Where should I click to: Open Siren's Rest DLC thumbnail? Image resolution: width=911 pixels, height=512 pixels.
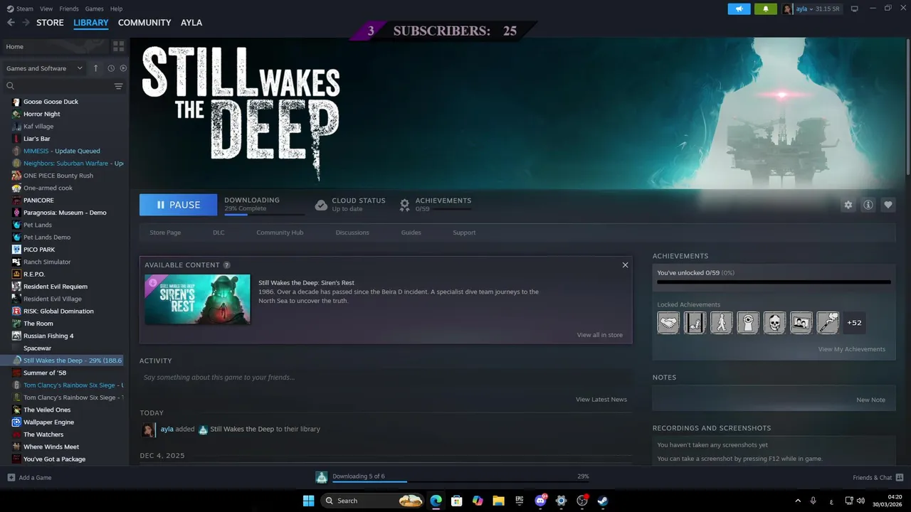pos(197,299)
